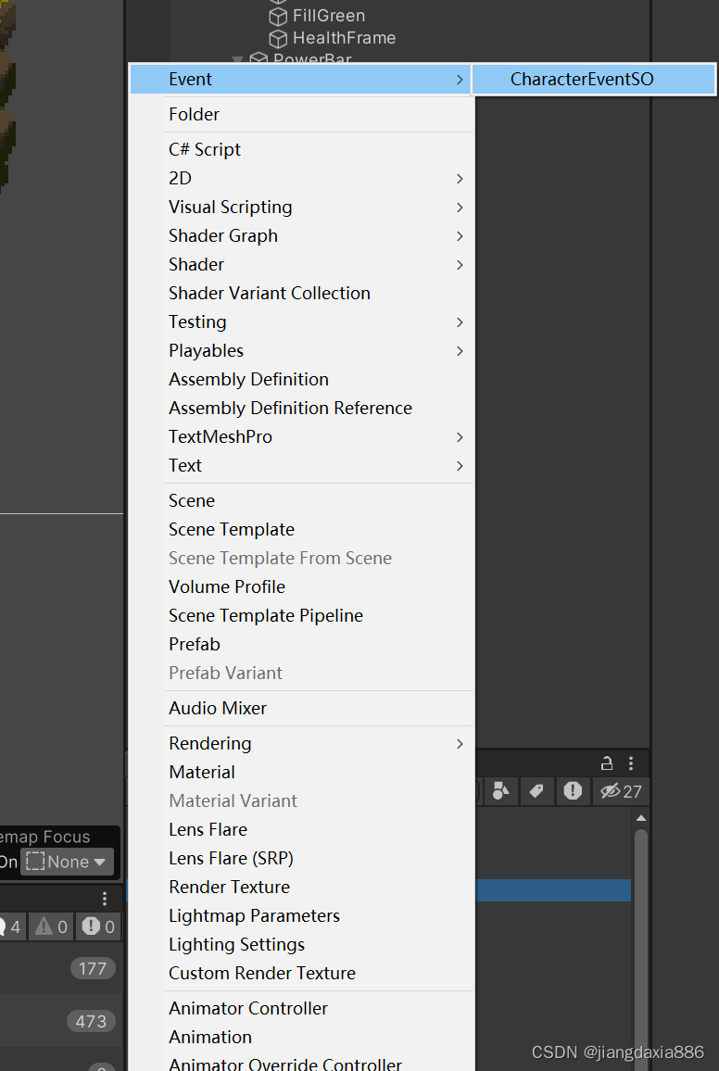719x1071 pixels.
Task: Toggle the Project panel lock icon
Action: [606, 763]
